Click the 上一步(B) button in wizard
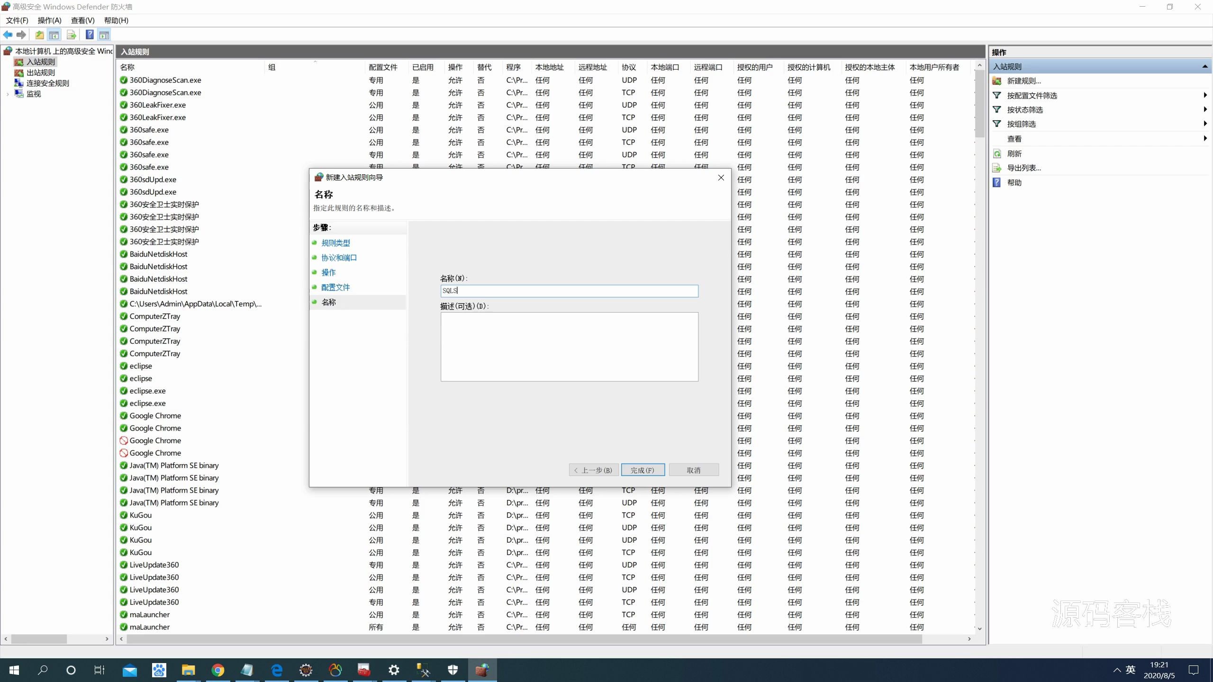Image resolution: width=1213 pixels, height=682 pixels. [594, 470]
